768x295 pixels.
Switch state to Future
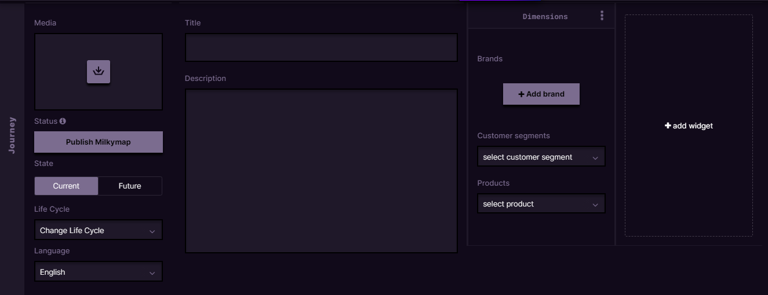point(130,186)
